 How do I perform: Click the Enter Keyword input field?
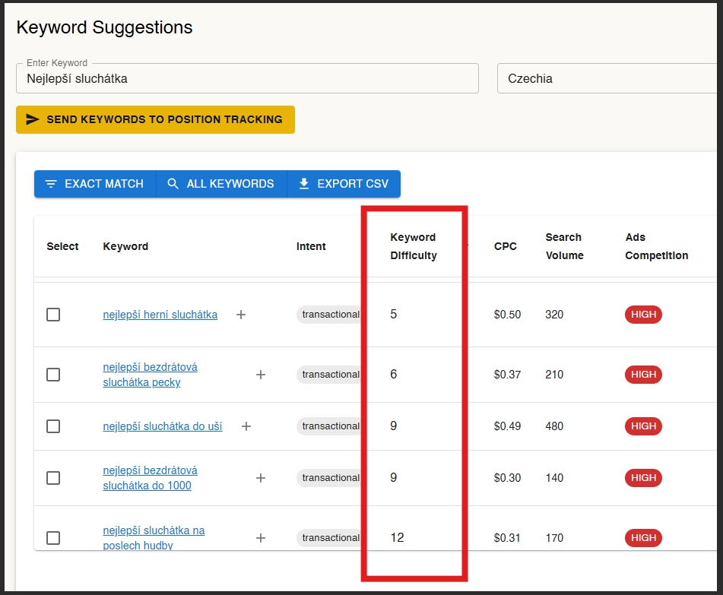pyautogui.click(x=247, y=78)
